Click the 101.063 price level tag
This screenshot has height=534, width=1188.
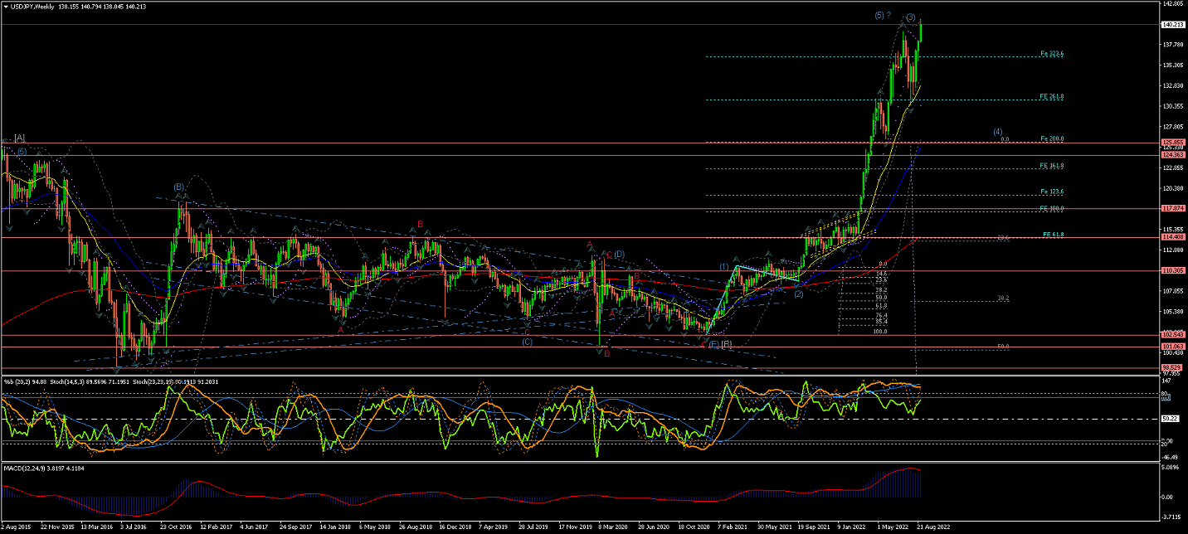pyautogui.click(x=1172, y=347)
